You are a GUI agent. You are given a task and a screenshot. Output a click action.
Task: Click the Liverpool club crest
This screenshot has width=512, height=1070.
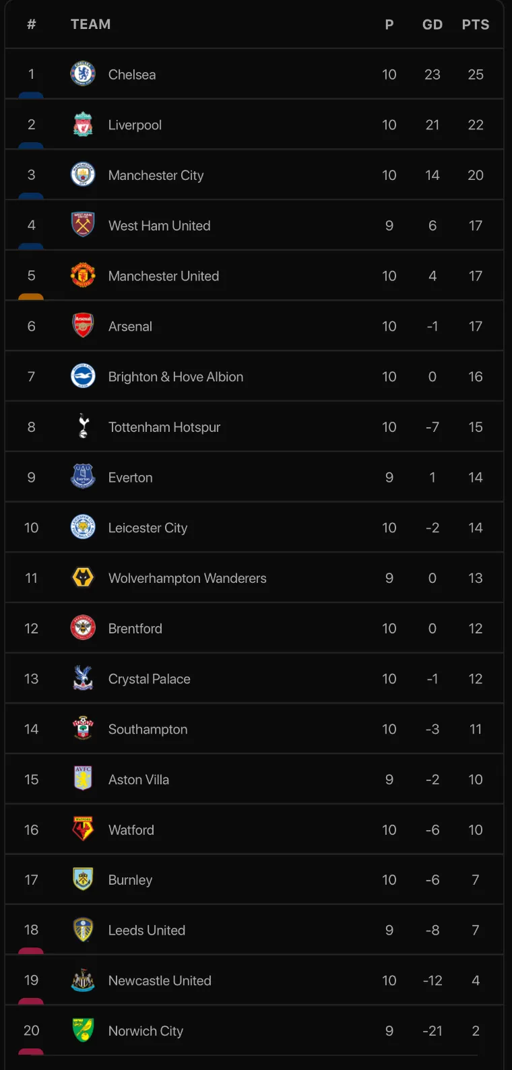tap(83, 125)
